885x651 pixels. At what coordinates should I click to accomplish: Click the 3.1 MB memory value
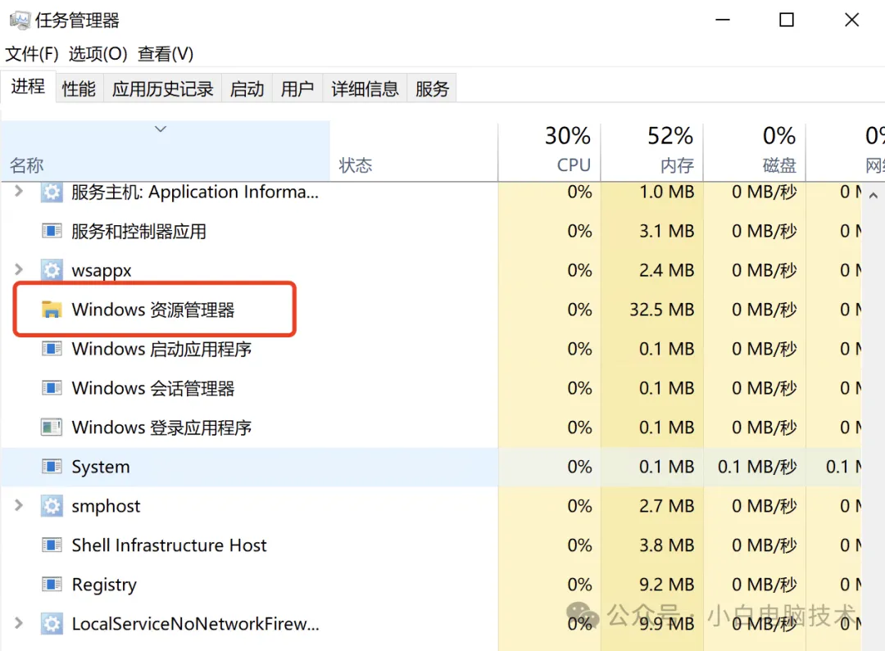click(x=666, y=231)
